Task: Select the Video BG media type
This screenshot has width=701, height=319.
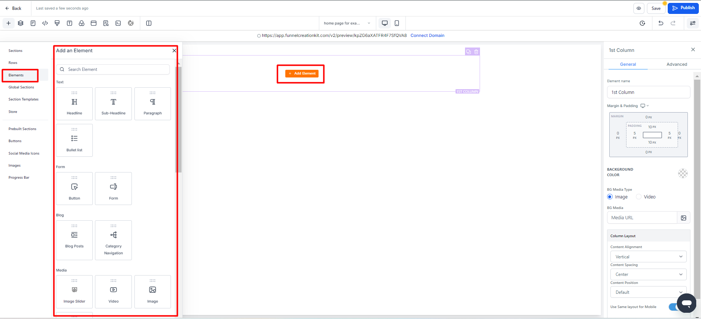Action: click(x=639, y=197)
